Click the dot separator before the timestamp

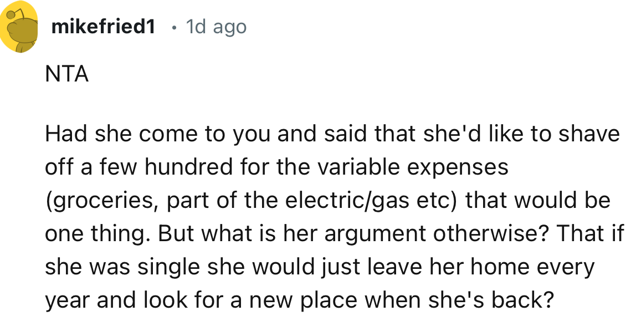174,27
